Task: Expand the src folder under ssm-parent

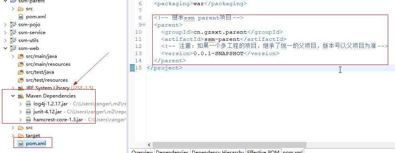Action: click(13, 9)
